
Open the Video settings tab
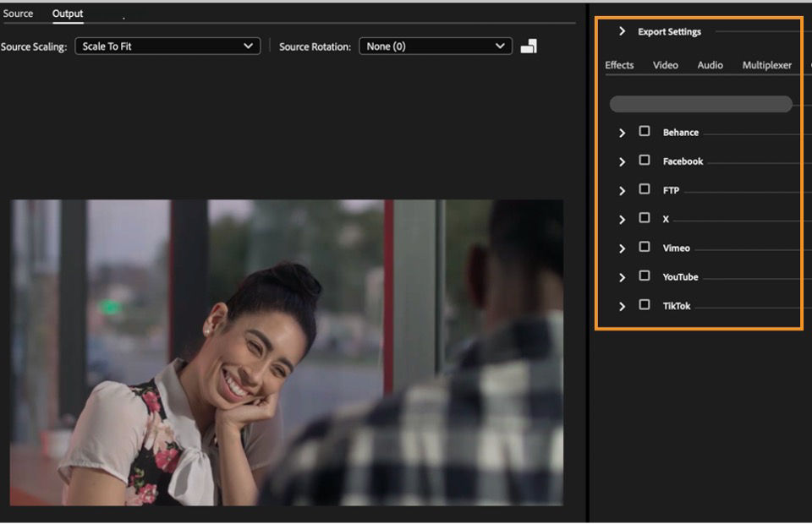click(x=665, y=65)
